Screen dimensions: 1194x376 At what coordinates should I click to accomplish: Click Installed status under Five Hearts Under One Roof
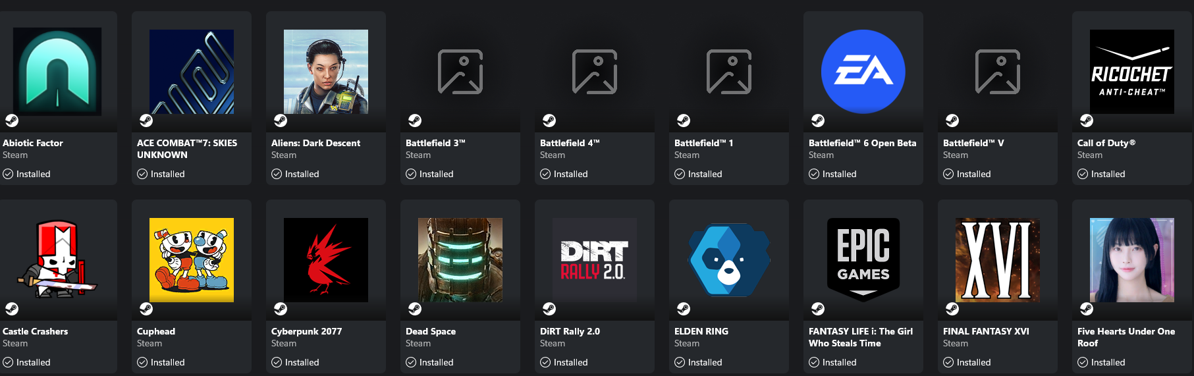[x=1102, y=362]
